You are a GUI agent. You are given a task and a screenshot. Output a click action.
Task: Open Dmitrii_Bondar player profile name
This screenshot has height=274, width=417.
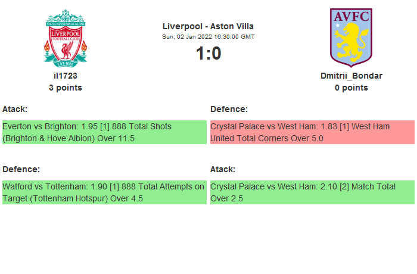coord(351,76)
